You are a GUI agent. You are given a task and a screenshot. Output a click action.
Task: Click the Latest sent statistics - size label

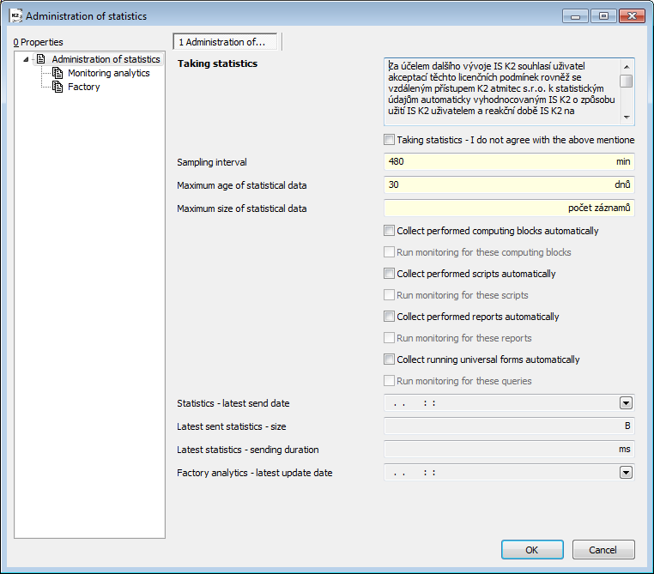pos(232,426)
